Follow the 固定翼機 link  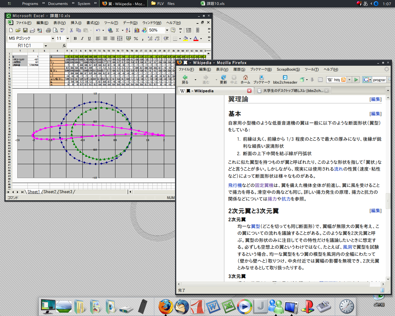click(264, 185)
